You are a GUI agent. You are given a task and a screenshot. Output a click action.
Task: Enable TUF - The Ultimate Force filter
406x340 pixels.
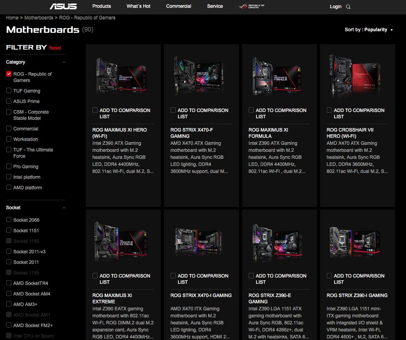[9, 150]
